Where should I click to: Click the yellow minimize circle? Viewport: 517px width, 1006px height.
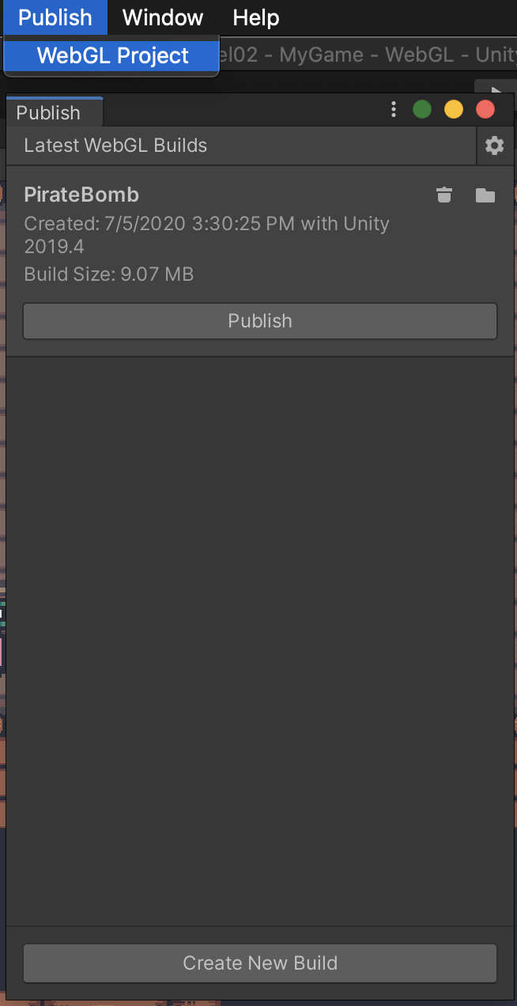(x=454, y=110)
